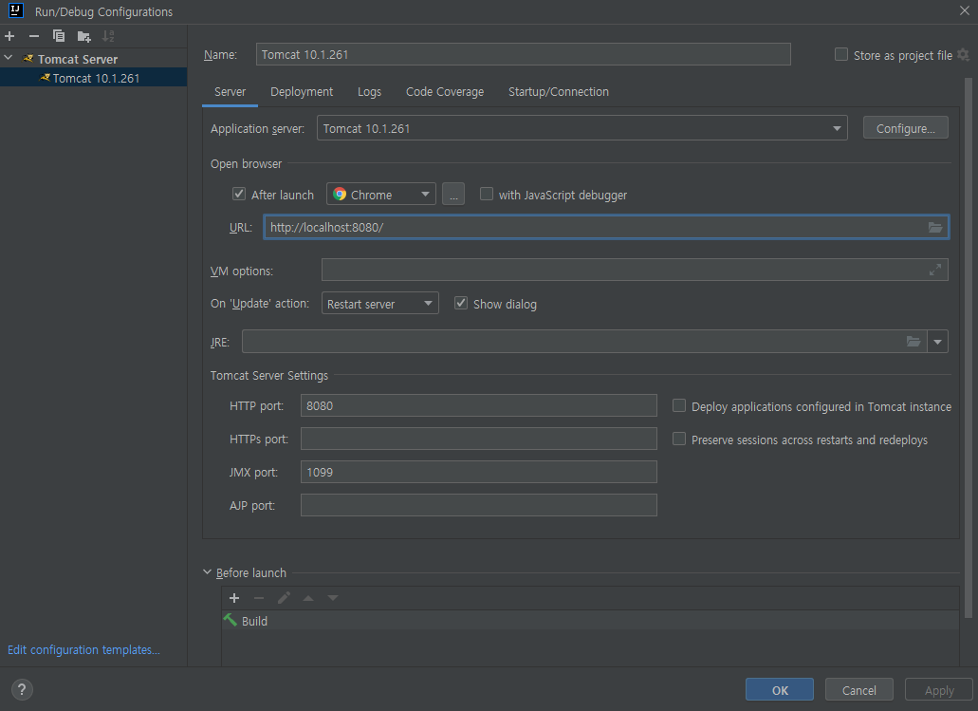This screenshot has width=978, height=711.
Task: Open the help question mark button
Action: (22, 689)
